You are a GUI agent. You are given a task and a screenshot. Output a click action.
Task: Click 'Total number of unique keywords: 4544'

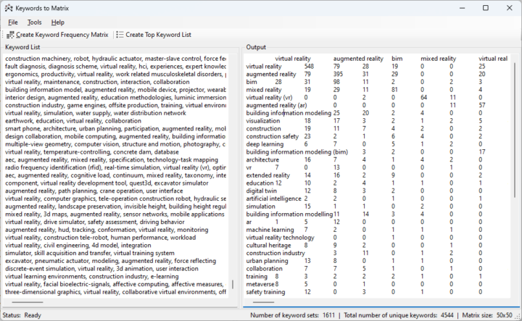click(x=399, y=315)
